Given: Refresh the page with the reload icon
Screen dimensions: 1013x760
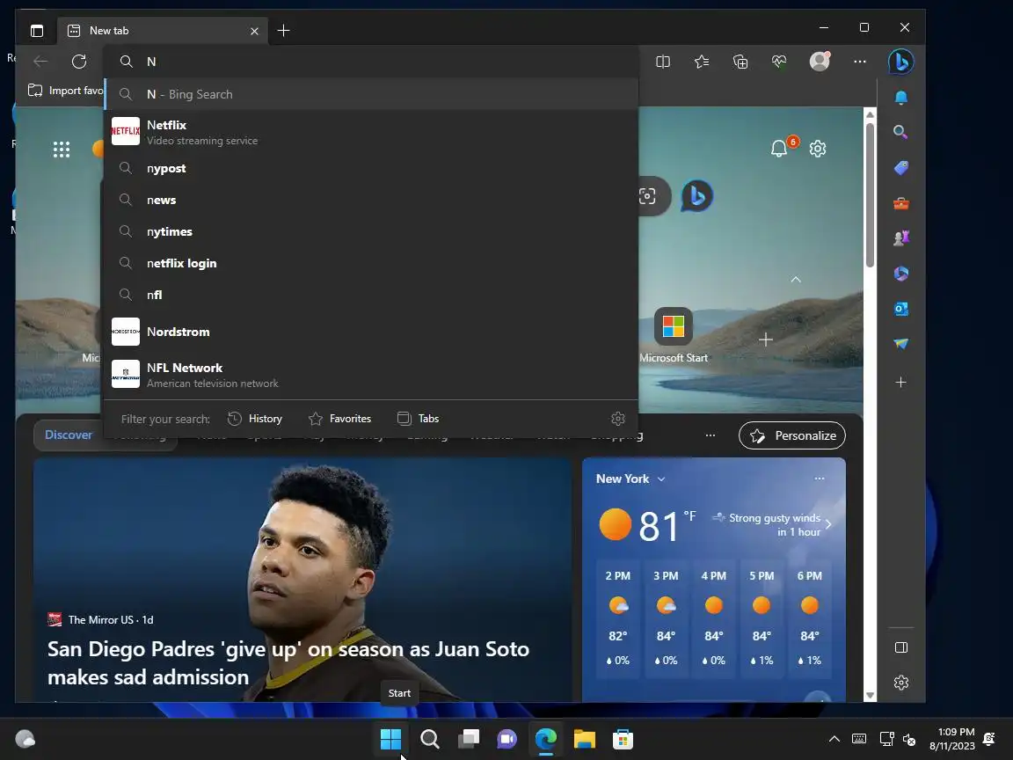Looking at the screenshot, I should coord(79,62).
